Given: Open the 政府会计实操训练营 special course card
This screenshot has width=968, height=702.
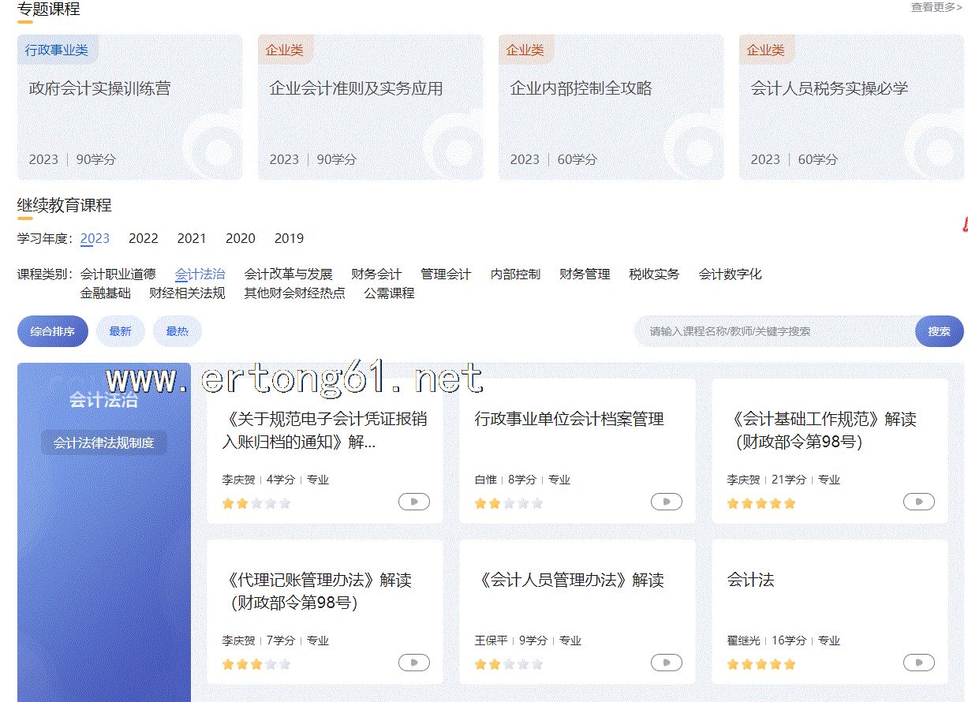Looking at the screenshot, I should pyautogui.click(x=130, y=107).
